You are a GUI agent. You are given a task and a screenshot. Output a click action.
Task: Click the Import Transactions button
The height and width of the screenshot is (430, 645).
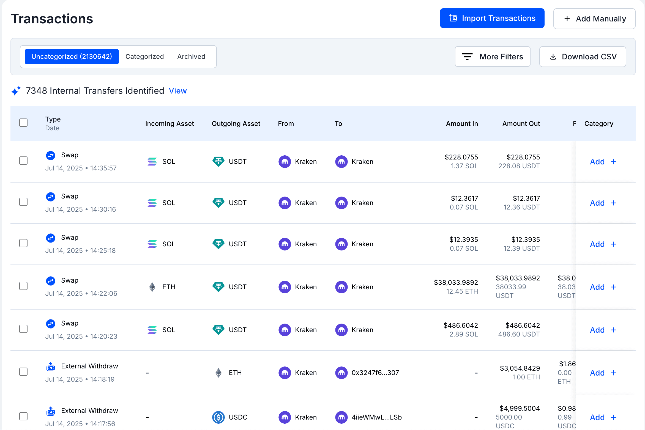[492, 18]
